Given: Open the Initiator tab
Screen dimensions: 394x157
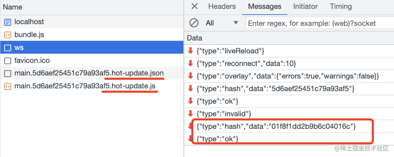Looking at the screenshot, I should (x=305, y=6).
